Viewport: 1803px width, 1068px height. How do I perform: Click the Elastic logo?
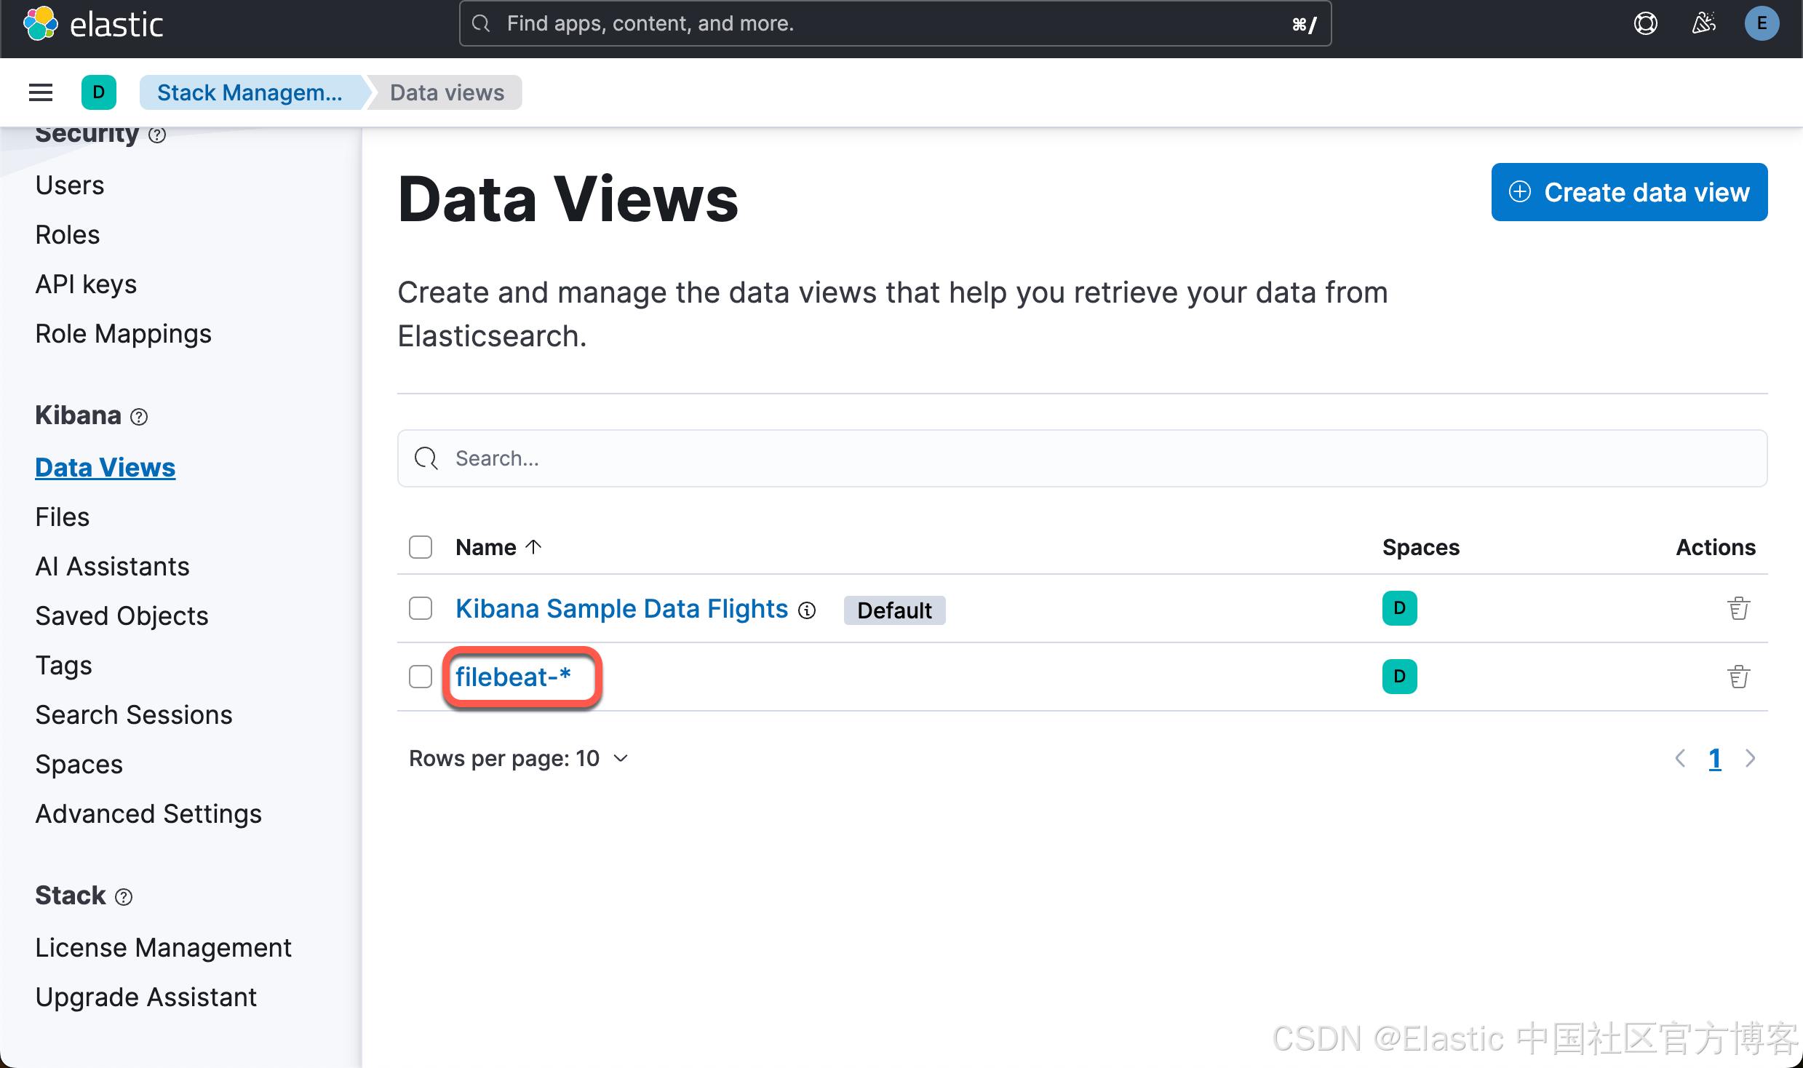93,24
